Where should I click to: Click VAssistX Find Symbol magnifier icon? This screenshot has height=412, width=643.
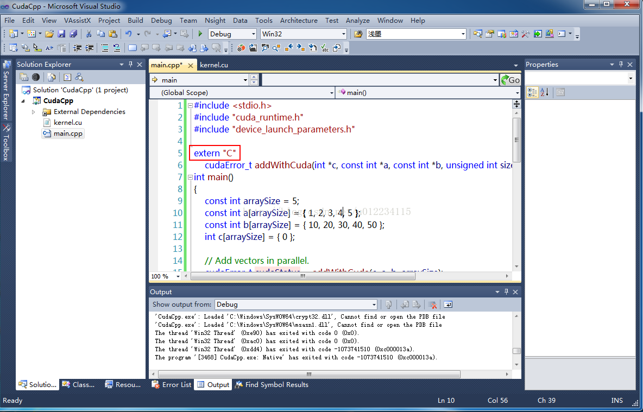(x=264, y=48)
